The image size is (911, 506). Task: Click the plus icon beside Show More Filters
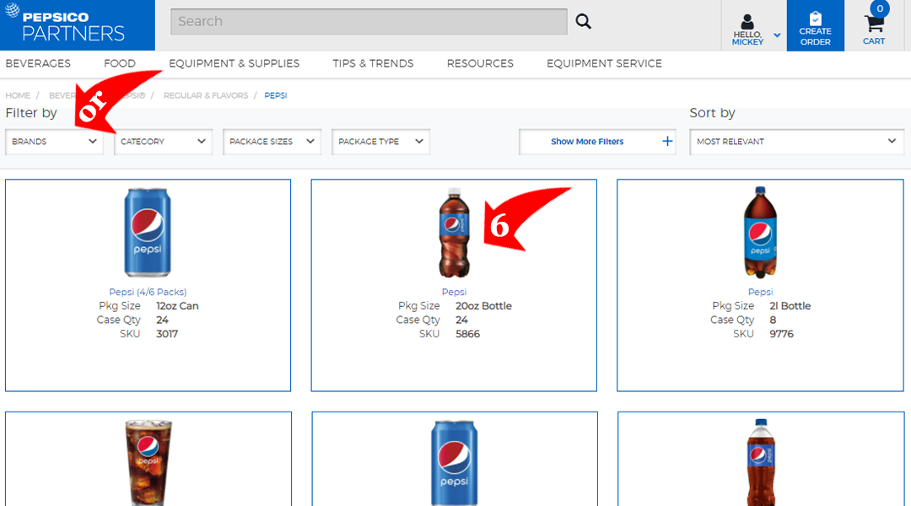[x=667, y=141]
